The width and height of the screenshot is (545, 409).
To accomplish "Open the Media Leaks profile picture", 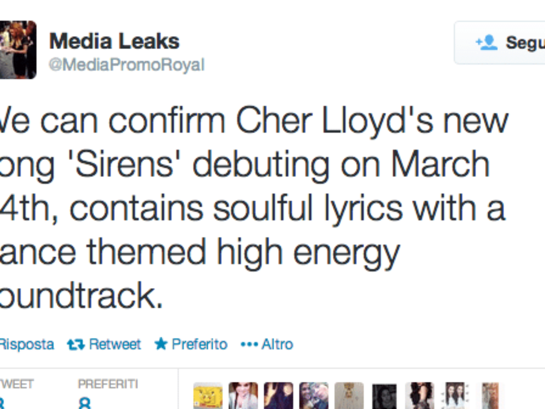I will coord(18,50).
